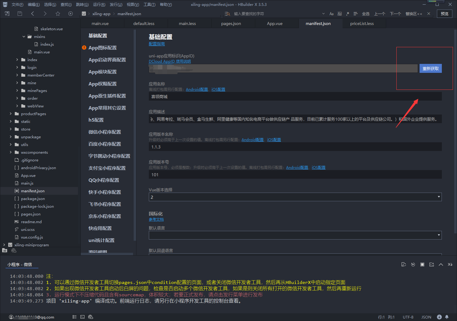
Task: Click the search magnifier icon in find bar
Action: coord(227,14)
